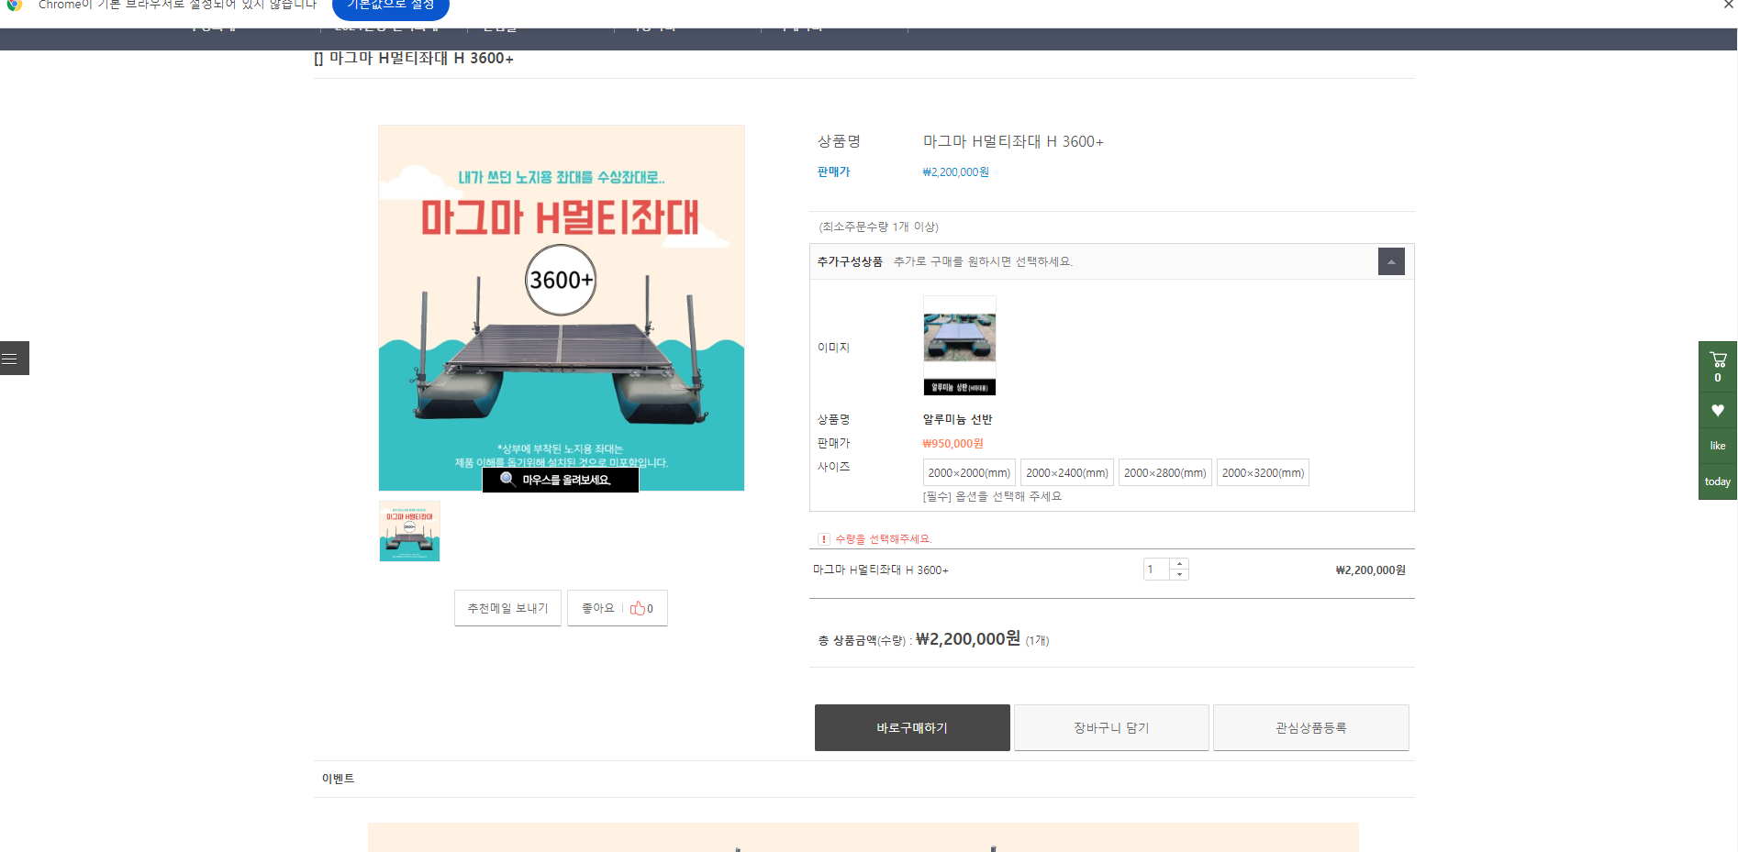Select size 2000×2400(mm)
This screenshot has width=1738, height=852.
1067,472
